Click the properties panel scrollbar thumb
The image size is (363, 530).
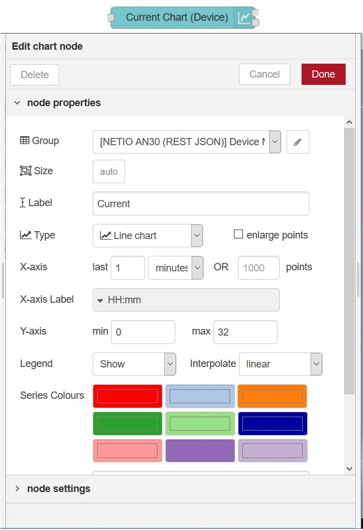pos(350,261)
